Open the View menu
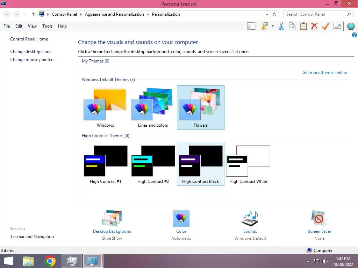Viewport: 358px width, 268px height. point(32,26)
